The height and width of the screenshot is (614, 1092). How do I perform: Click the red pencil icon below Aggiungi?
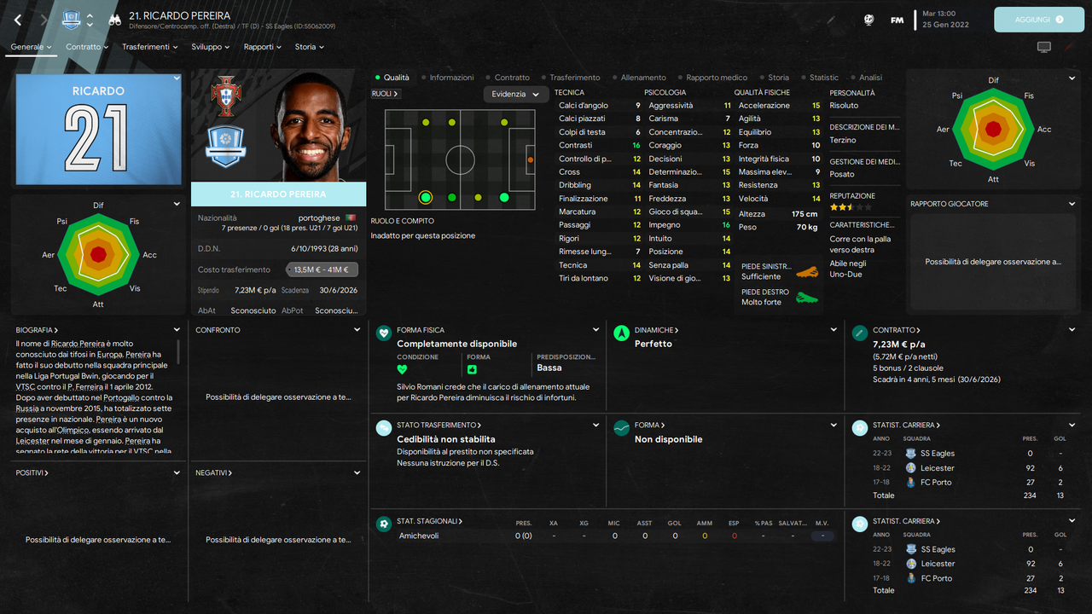pyautogui.click(x=1068, y=47)
